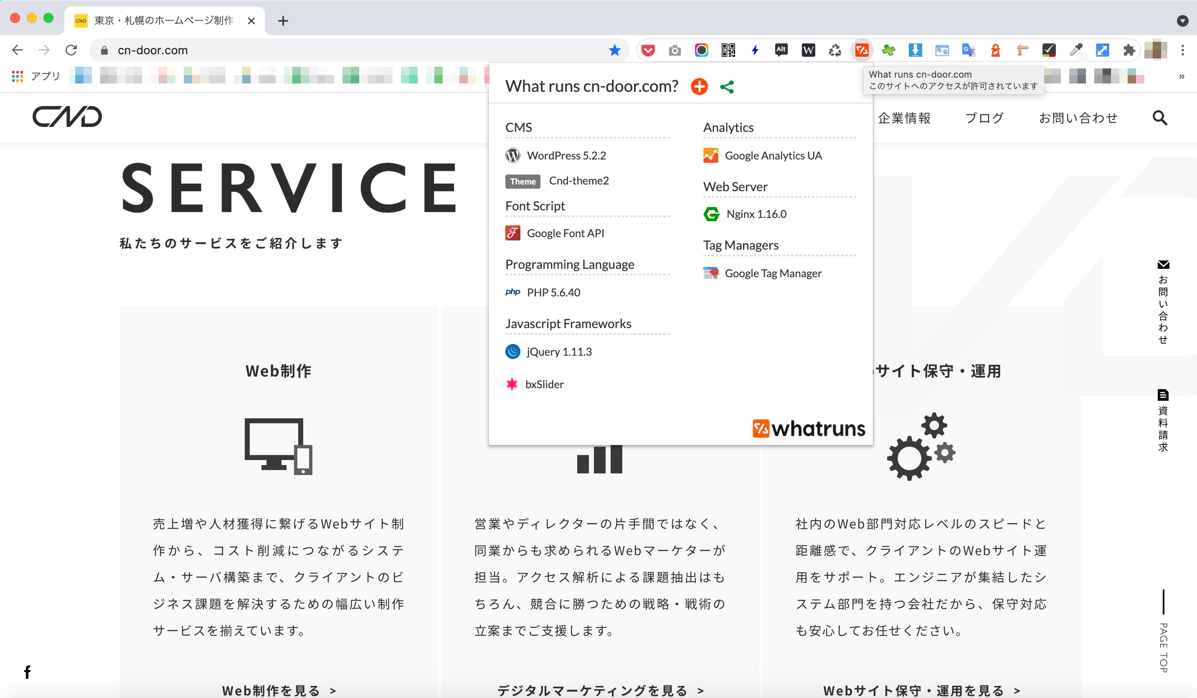Click the Pocket extension icon
1197x698 pixels.
tap(648, 50)
